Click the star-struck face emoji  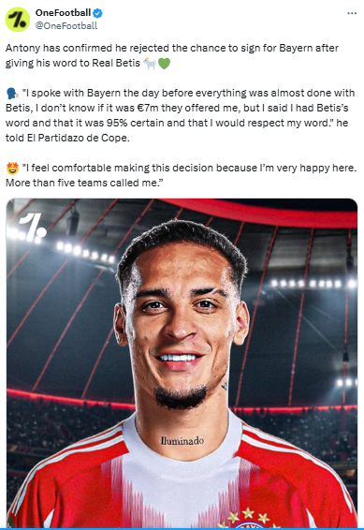point(12,168)
